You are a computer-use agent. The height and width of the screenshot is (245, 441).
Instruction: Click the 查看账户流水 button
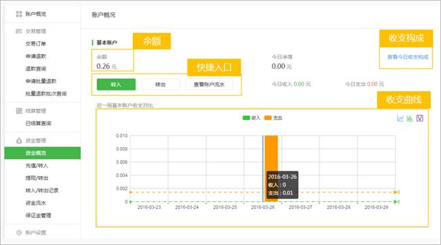coord(209,84)
